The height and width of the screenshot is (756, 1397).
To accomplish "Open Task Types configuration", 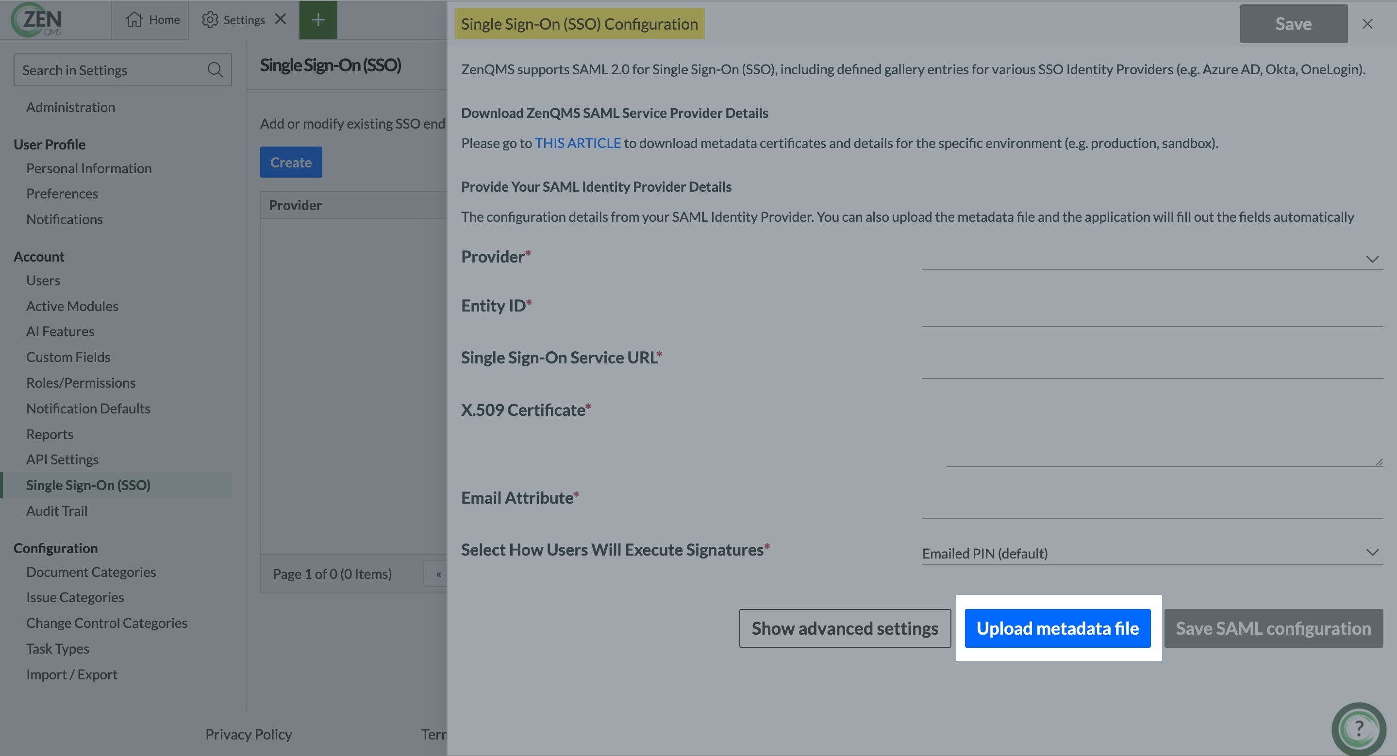I will [x=57, y=649].
